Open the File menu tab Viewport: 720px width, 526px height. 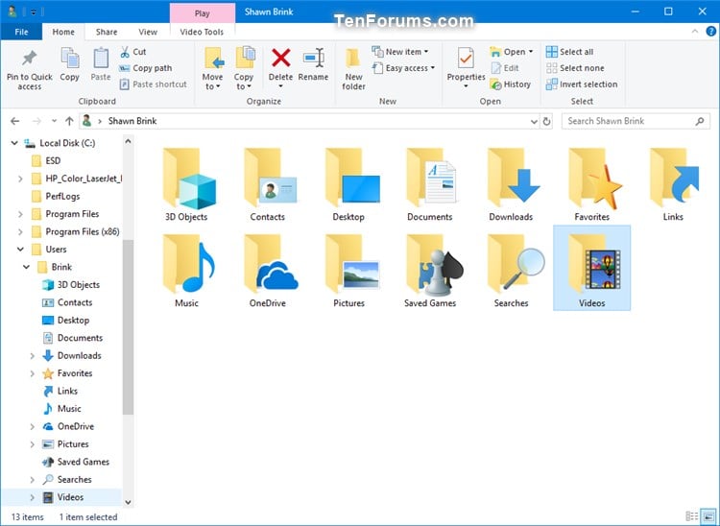[x=21, y=32]
